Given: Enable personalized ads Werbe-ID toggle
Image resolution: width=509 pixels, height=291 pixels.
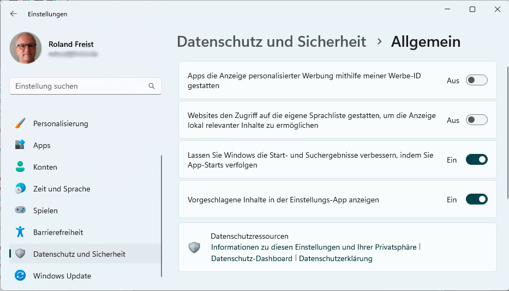Looking at the screenshot, I should (476, 80).
